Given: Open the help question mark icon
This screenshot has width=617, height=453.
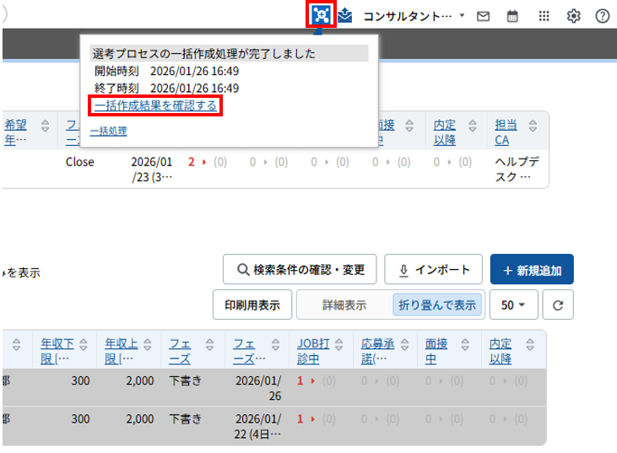Looking at the screenshot, I should (603, 16).
